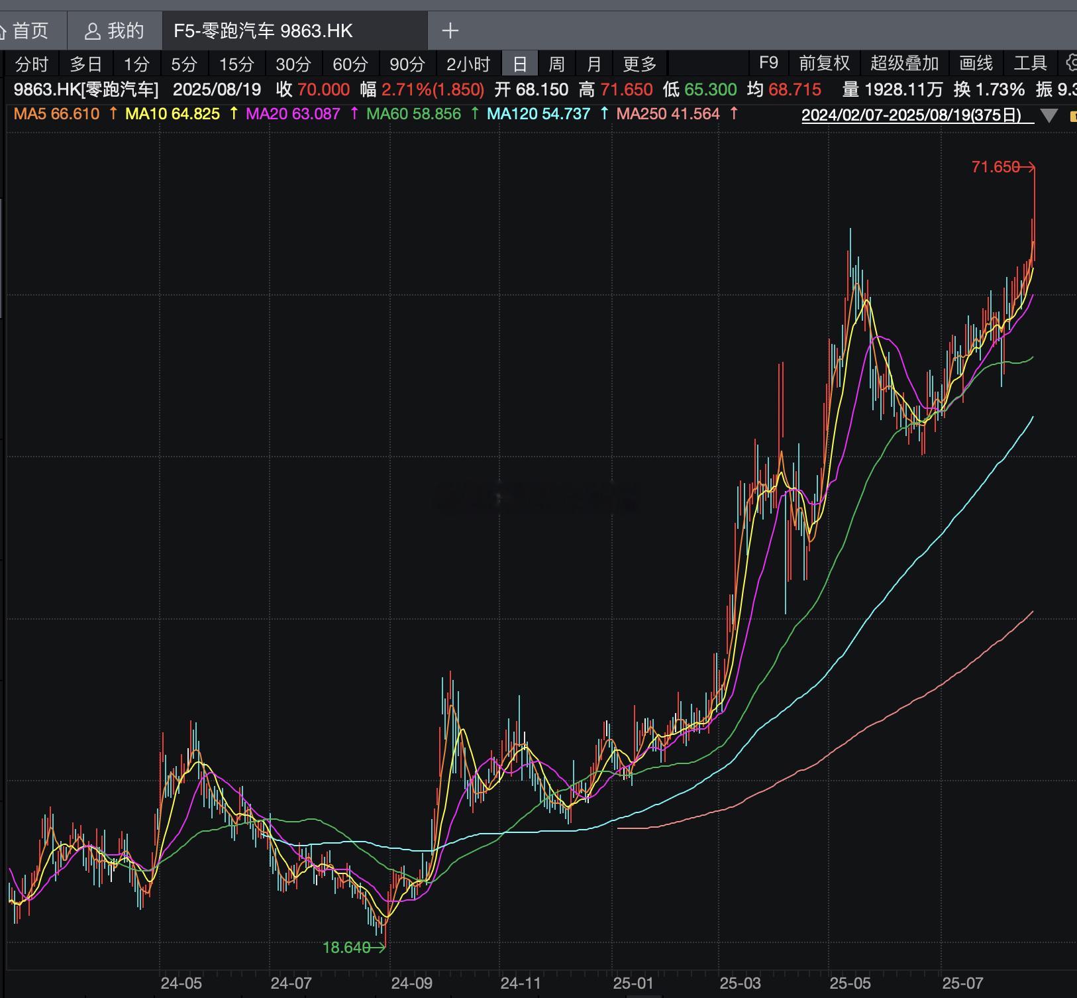Click the 25-07 date axis label
This screenshot has height=998, width=1077.
coord(963,983)
